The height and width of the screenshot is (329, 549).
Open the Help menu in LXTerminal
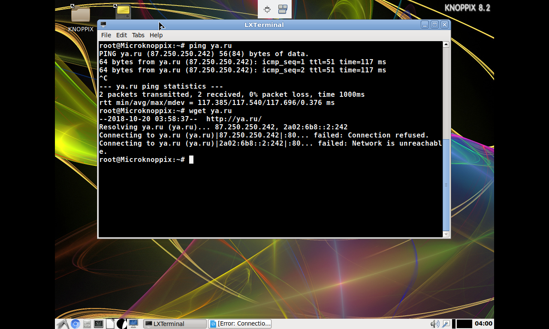(x=156, y=35)
